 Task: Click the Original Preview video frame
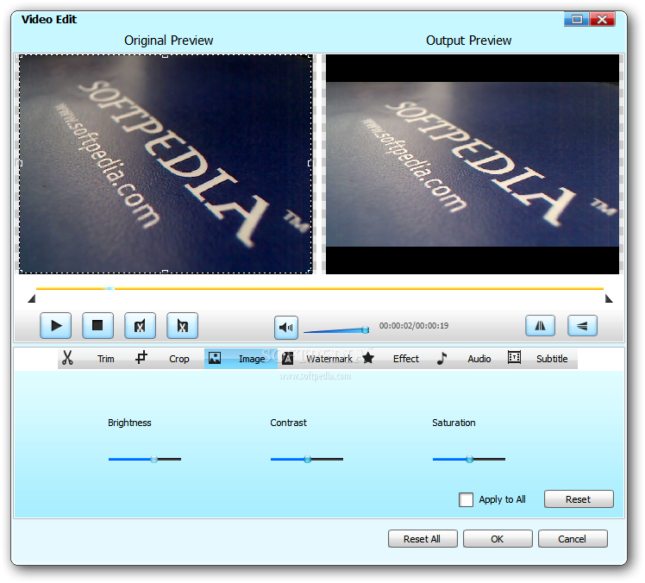166,164
